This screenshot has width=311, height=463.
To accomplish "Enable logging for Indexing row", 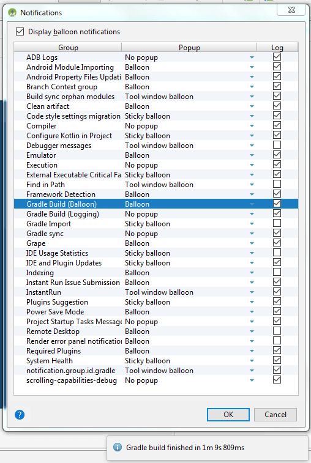I will coord(277,272).
